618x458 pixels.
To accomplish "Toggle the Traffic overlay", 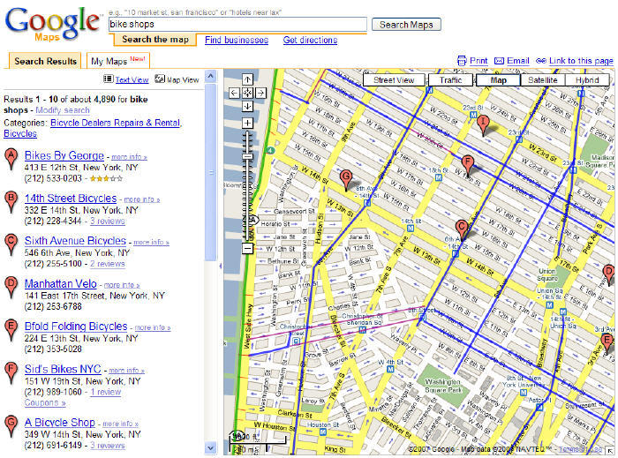I will point(450,80).
